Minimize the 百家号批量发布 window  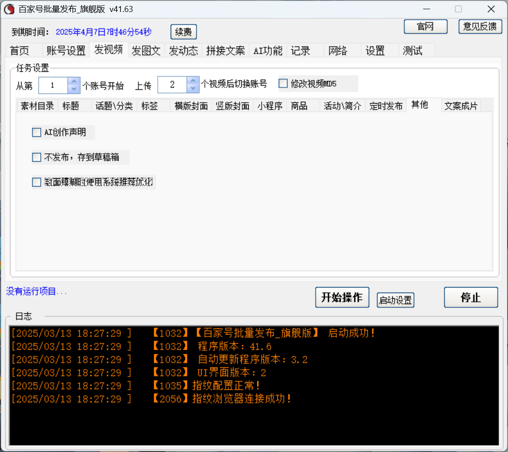pos(427,9)
